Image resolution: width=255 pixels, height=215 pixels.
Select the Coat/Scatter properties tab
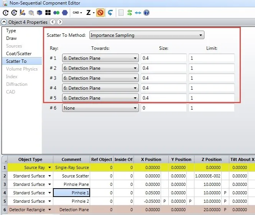(19, 54)
